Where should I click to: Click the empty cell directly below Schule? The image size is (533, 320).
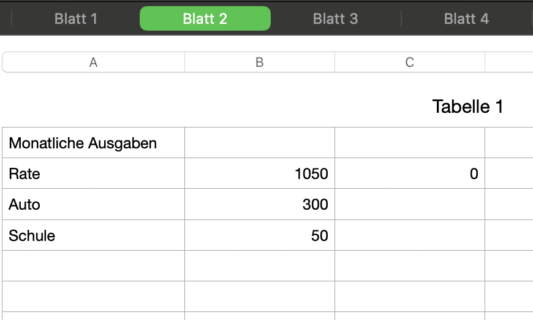93,266
